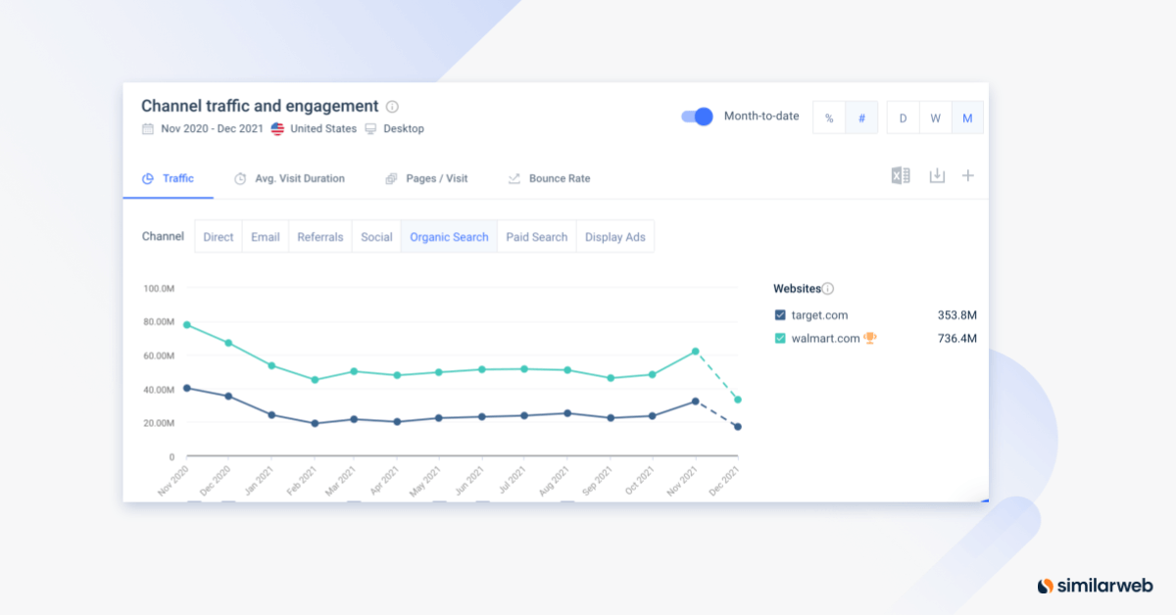Select daily granularity D
Image resolution: width=1176 pixels, height=615 pixels.
[903, 118]
